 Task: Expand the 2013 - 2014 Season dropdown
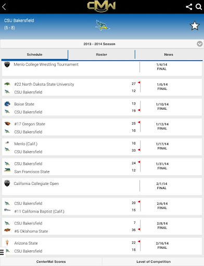point(102,44)
